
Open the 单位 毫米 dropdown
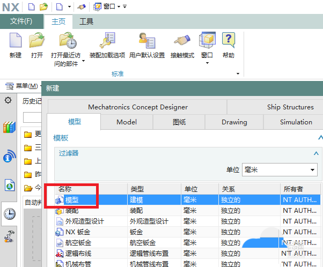click(280, 170)
